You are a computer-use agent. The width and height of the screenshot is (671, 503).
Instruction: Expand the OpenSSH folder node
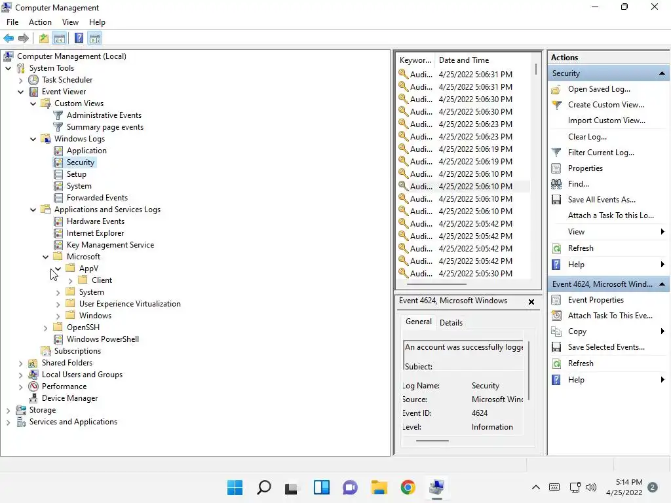[45, 327]
